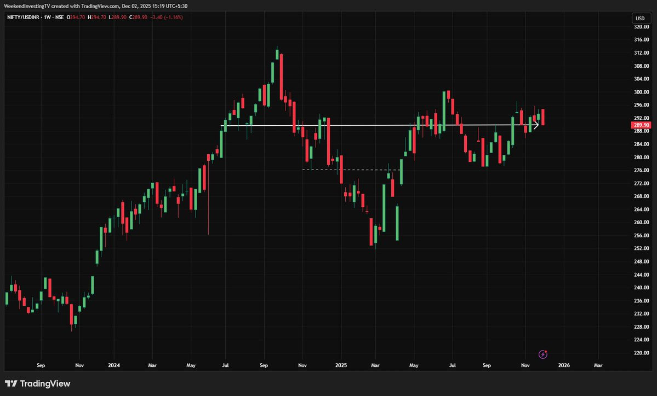Viewport: 657px width, 396px height.
Task: Click the NIFTY/USDINR symbol name
Action: coord(24,17)
